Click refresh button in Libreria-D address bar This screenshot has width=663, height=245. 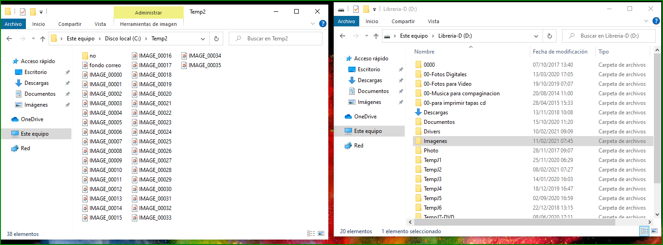[x=550, y=36]
